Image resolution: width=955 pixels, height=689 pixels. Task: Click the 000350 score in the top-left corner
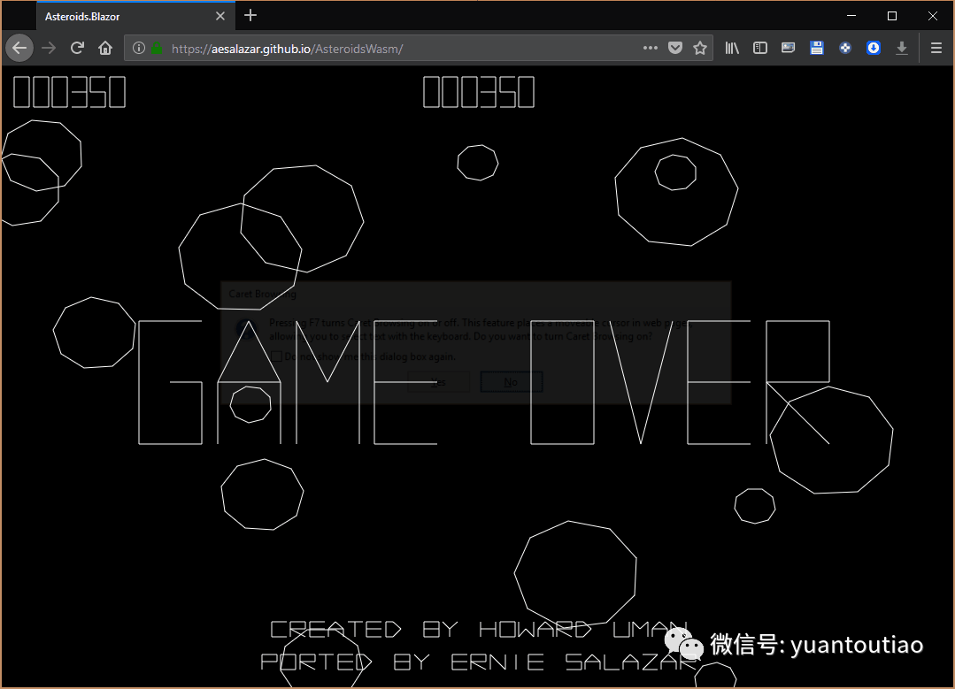coord(69,92)
